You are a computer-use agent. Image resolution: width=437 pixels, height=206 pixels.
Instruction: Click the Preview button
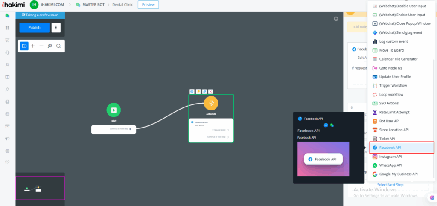click(148, 5)
